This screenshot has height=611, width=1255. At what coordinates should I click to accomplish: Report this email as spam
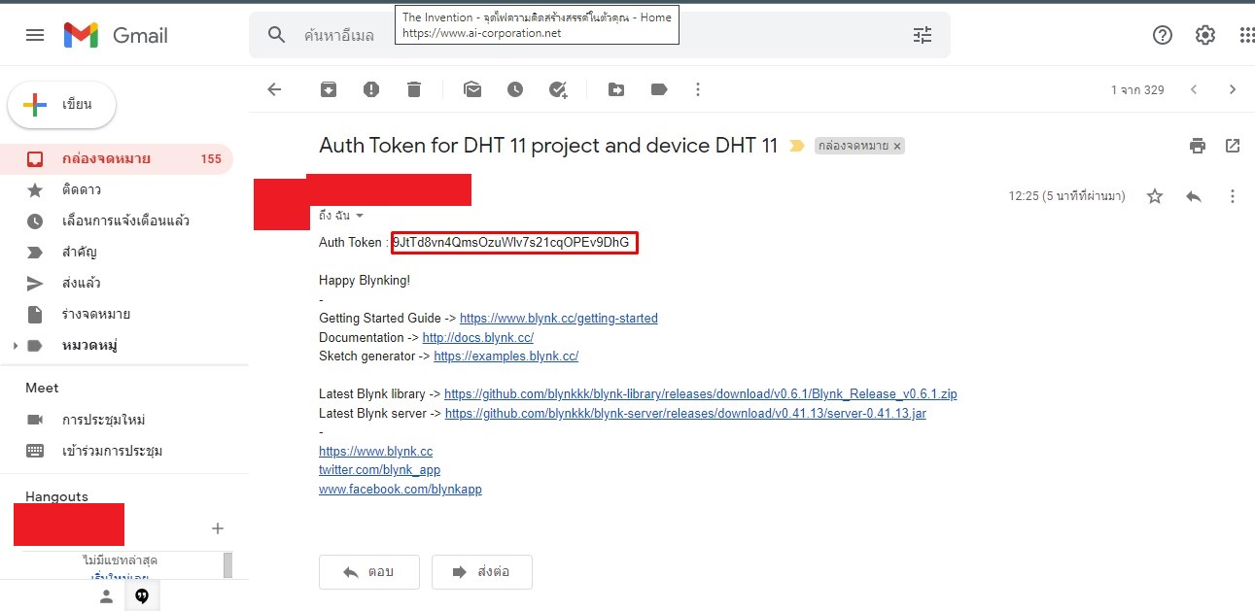coord(371,89)
